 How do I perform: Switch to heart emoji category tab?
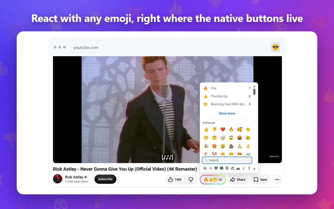coord(216,168)
